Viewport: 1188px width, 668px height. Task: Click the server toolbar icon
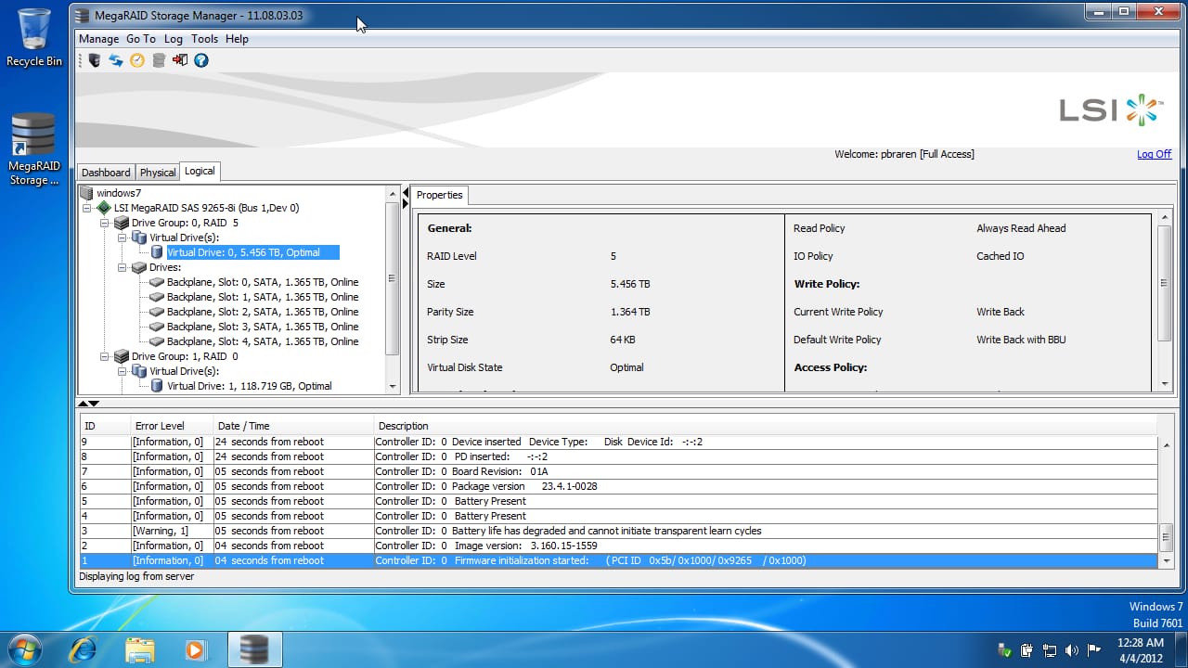[94, 60]
